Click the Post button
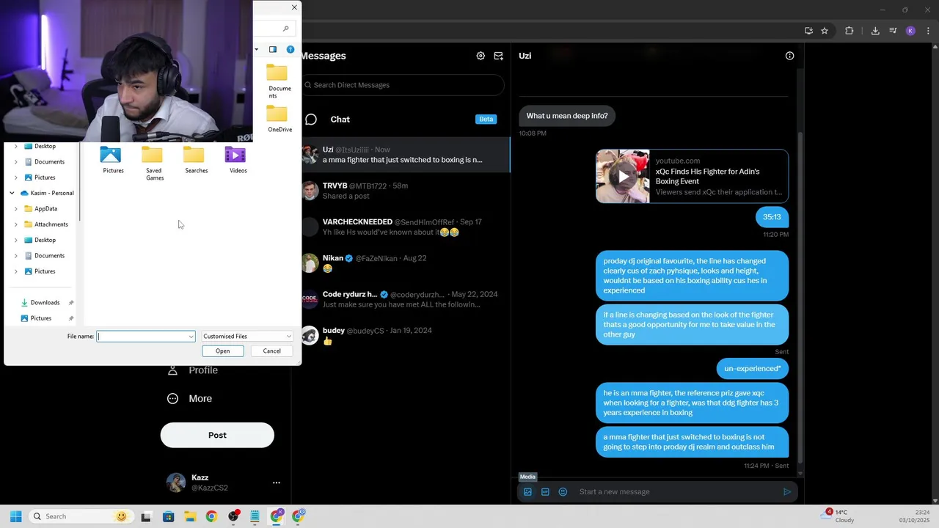 [217, 435]
